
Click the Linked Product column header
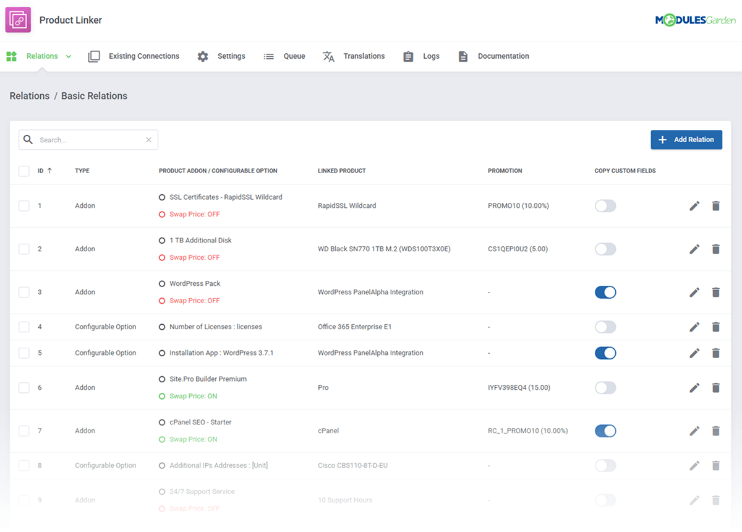click(342, 171)
